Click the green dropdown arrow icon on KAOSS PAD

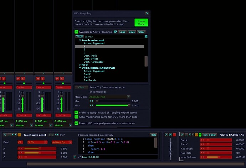(x=200, y=135)
